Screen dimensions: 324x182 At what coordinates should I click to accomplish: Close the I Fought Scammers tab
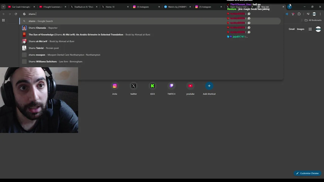(x=65, y=7)
